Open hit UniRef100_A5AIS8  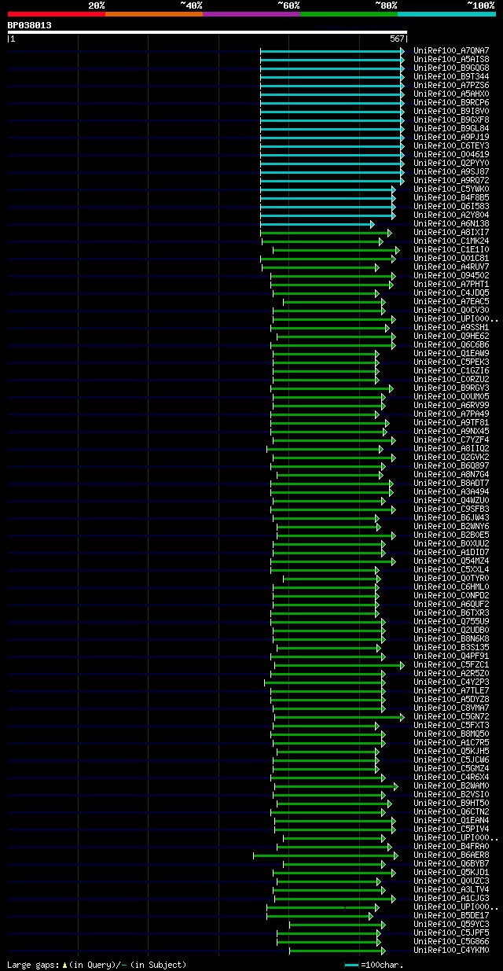pyautogui.click(x=451, y=59)
